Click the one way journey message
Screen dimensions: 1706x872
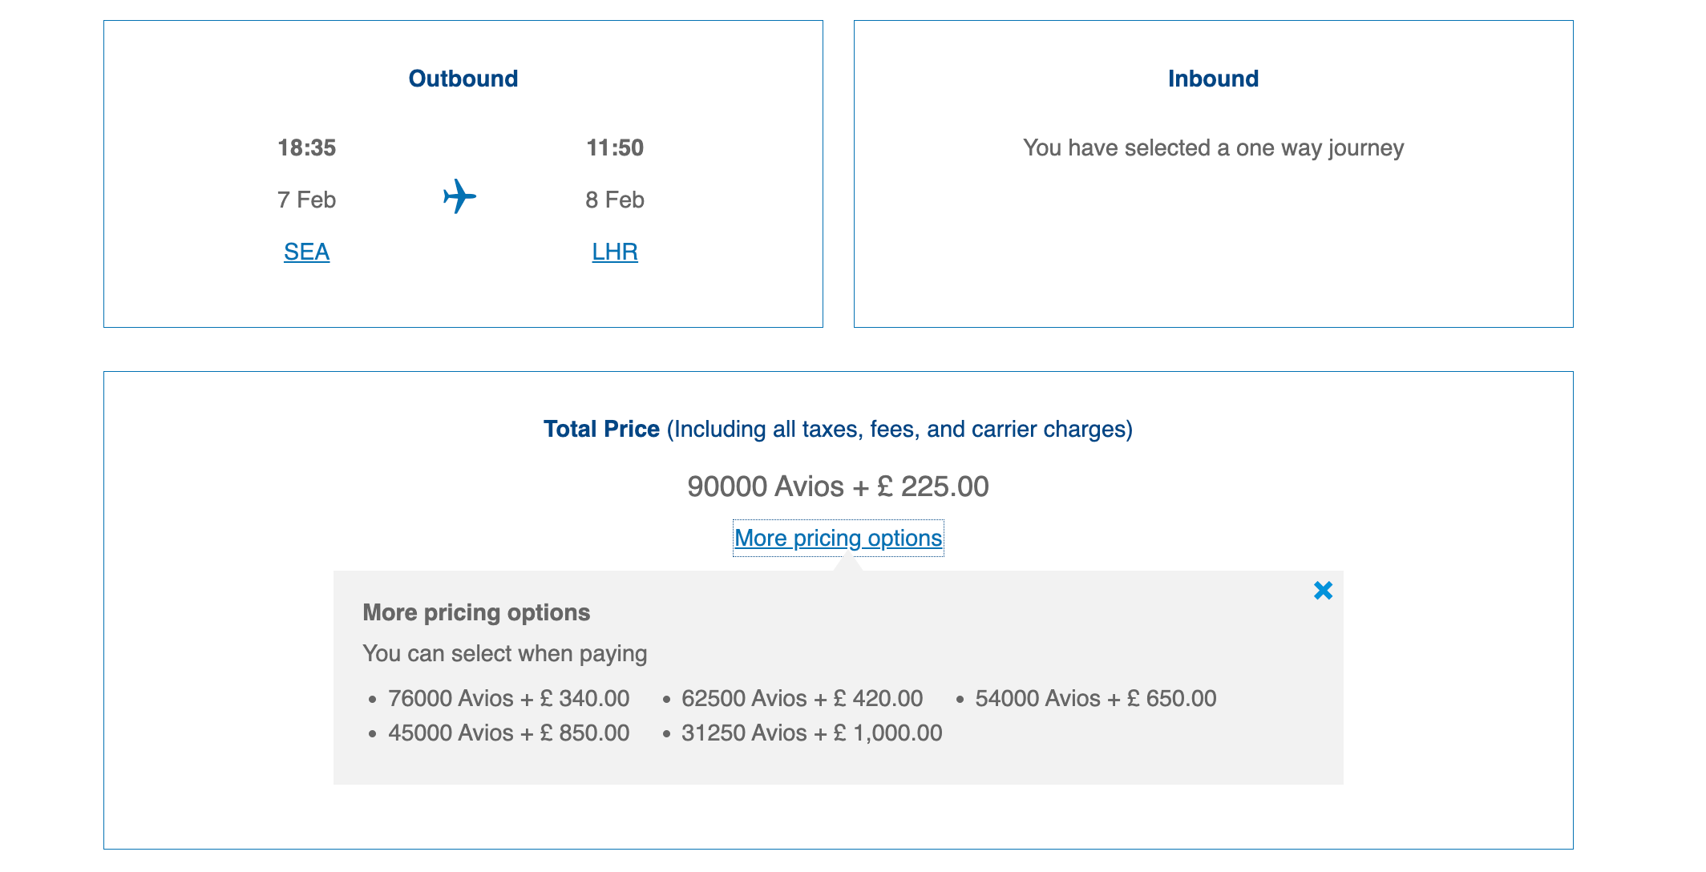click(x=1214, y=148)
